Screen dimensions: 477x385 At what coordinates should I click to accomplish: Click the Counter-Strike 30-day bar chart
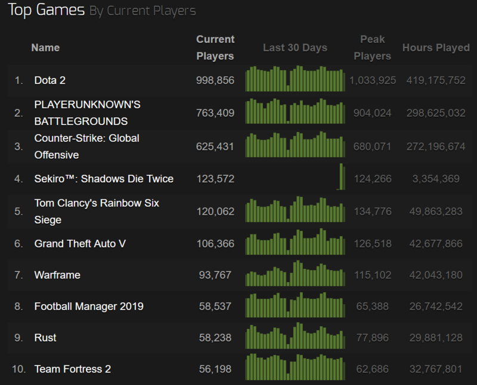click(295, 145)
